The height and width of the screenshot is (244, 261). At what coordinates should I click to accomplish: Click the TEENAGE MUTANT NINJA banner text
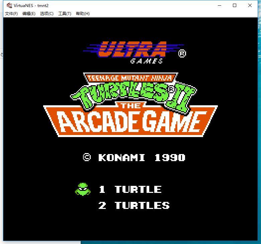pos(130,78)
